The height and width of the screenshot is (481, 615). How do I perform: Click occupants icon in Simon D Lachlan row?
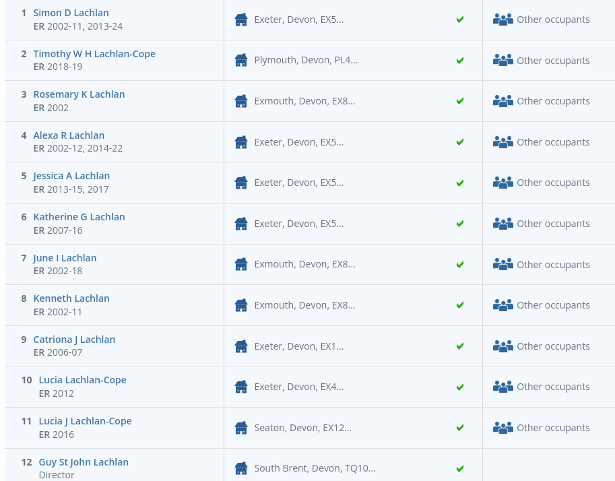(x=503, y=20)
